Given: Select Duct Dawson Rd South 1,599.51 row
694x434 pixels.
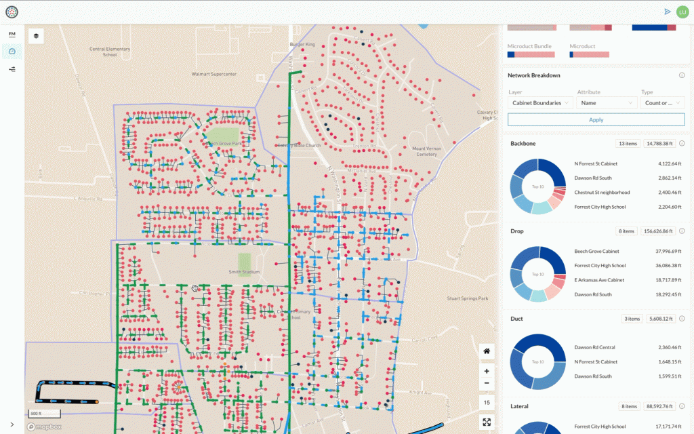Looking at the screenshot, I should click(x=628, y=376).
